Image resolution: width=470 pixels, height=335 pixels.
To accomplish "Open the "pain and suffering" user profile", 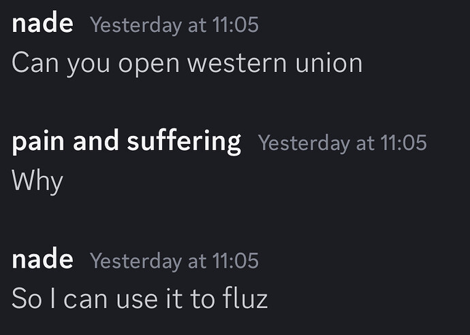I will (126, 142).
